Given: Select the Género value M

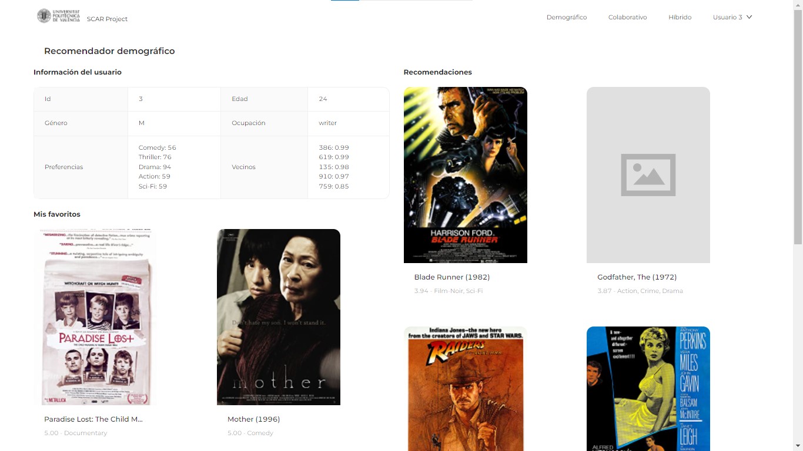Looking at the screenshot, I should [141, 123].
